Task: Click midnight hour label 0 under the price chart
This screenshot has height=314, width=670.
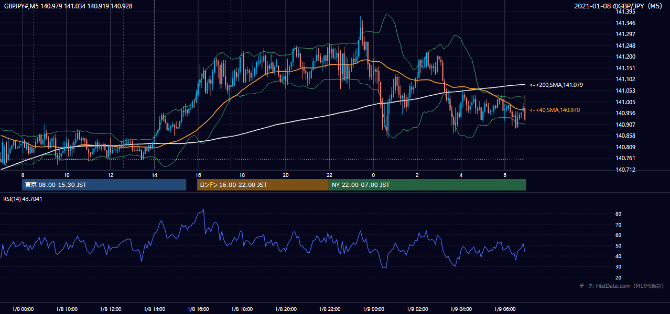Action: pos(373,175)
